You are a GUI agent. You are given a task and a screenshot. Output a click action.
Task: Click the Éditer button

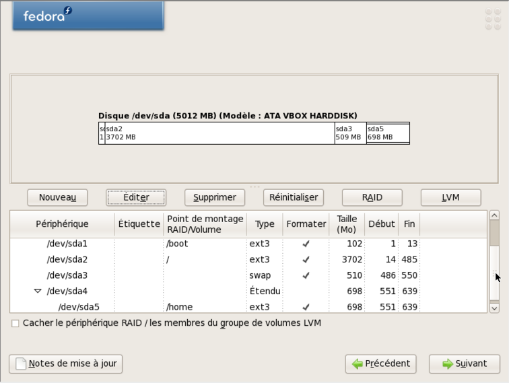[136, 197]
